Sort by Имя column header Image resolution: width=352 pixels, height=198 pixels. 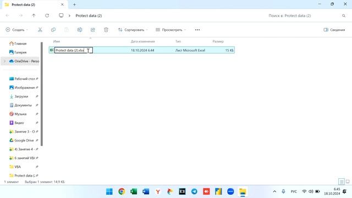[x=57, y=41]
